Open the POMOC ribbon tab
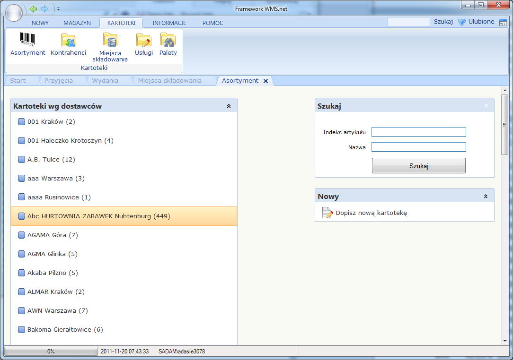Viewport: 513px width, 360px height. click(212, 23)
